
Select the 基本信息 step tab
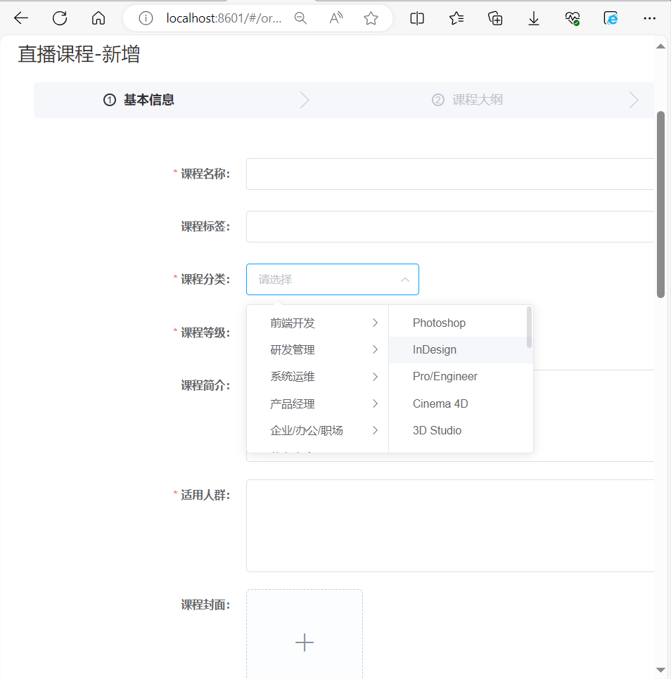139,100
